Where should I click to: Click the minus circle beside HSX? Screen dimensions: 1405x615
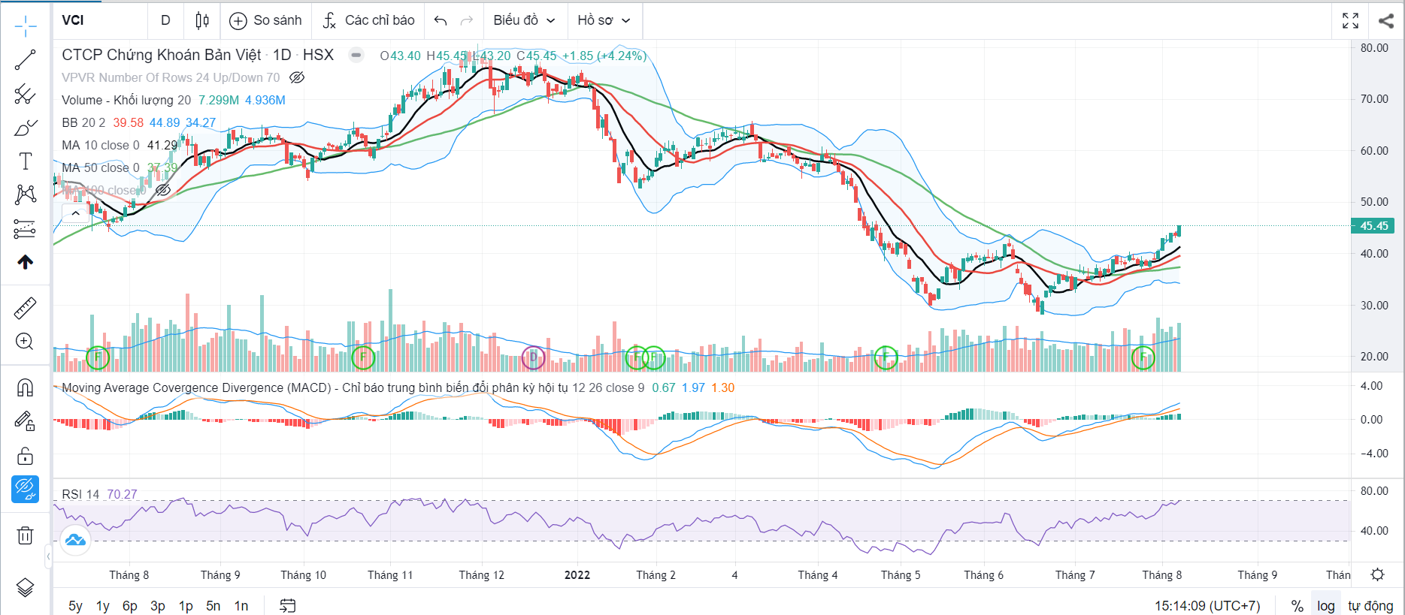[356, 55]
